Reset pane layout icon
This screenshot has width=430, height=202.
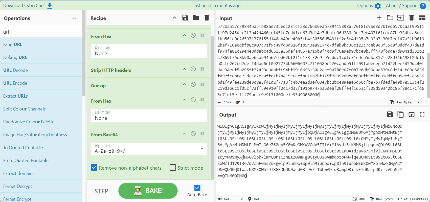click(x=422, y=18)
